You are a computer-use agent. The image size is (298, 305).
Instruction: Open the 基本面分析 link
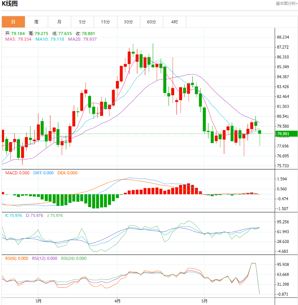click(x=286, y=3)
